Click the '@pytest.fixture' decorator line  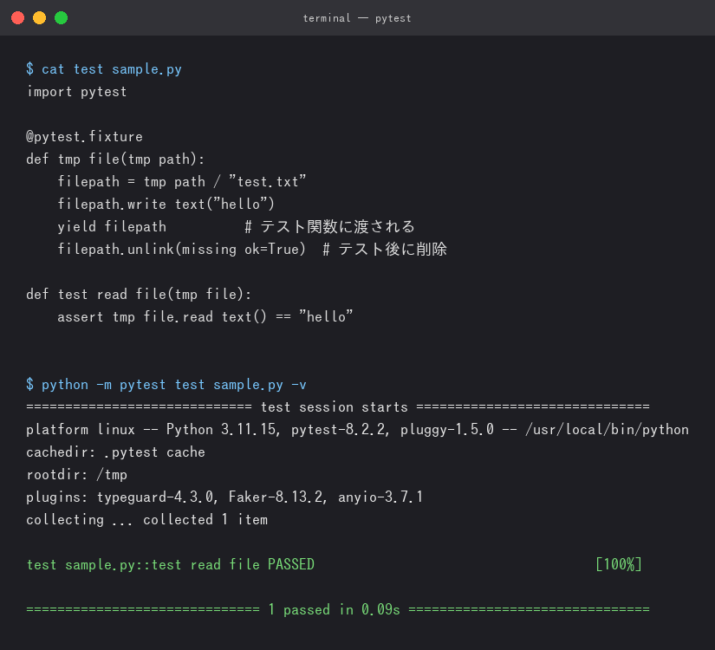click(84, 137)
